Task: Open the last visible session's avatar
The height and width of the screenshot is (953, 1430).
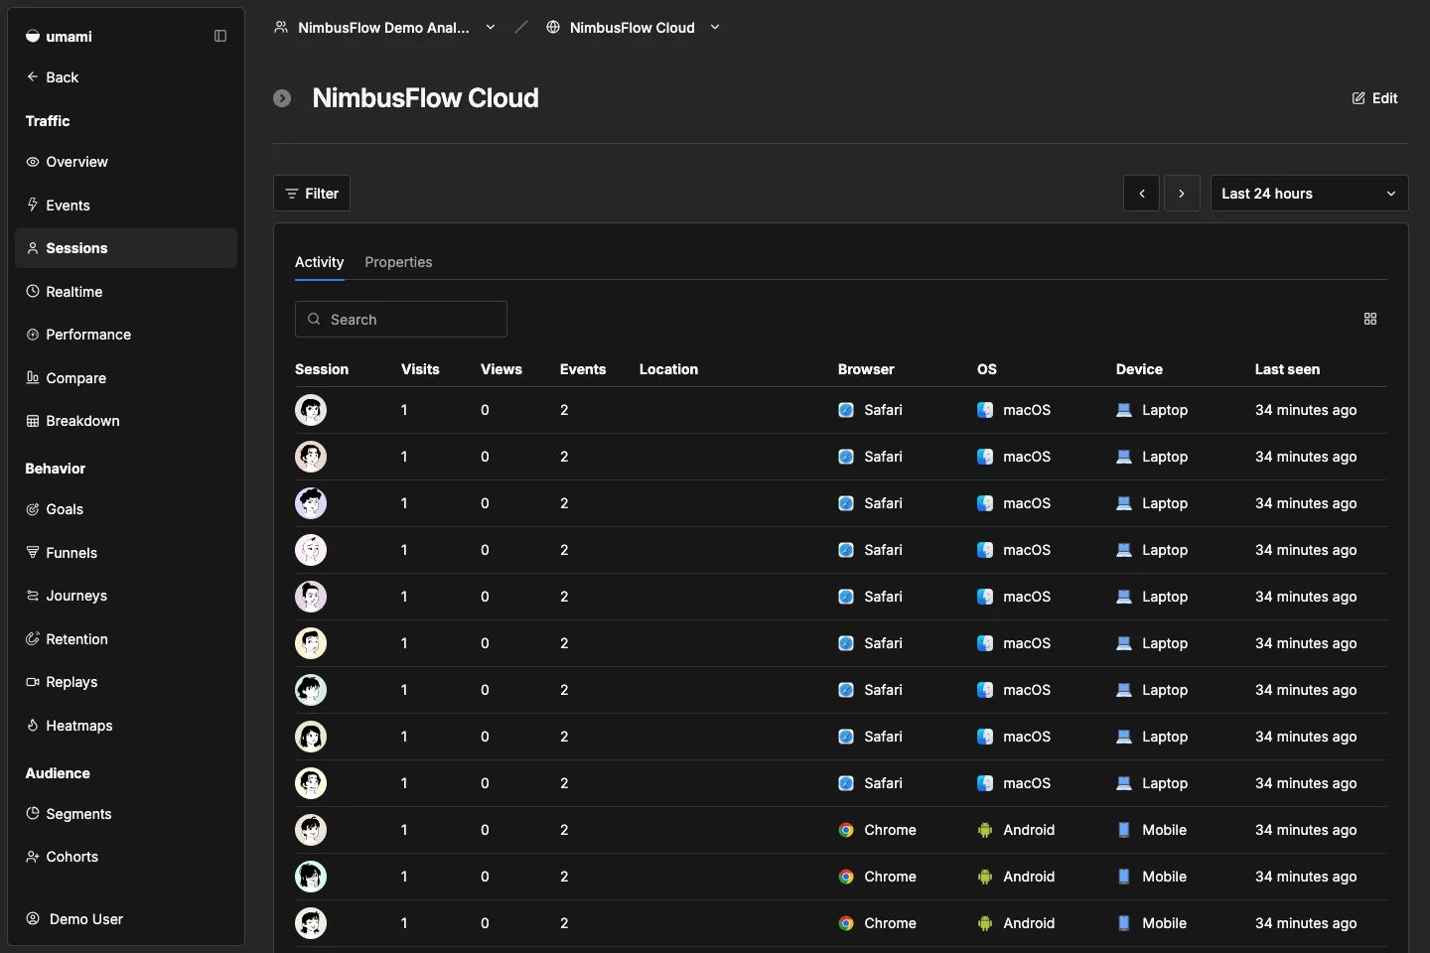Action: 311,923
